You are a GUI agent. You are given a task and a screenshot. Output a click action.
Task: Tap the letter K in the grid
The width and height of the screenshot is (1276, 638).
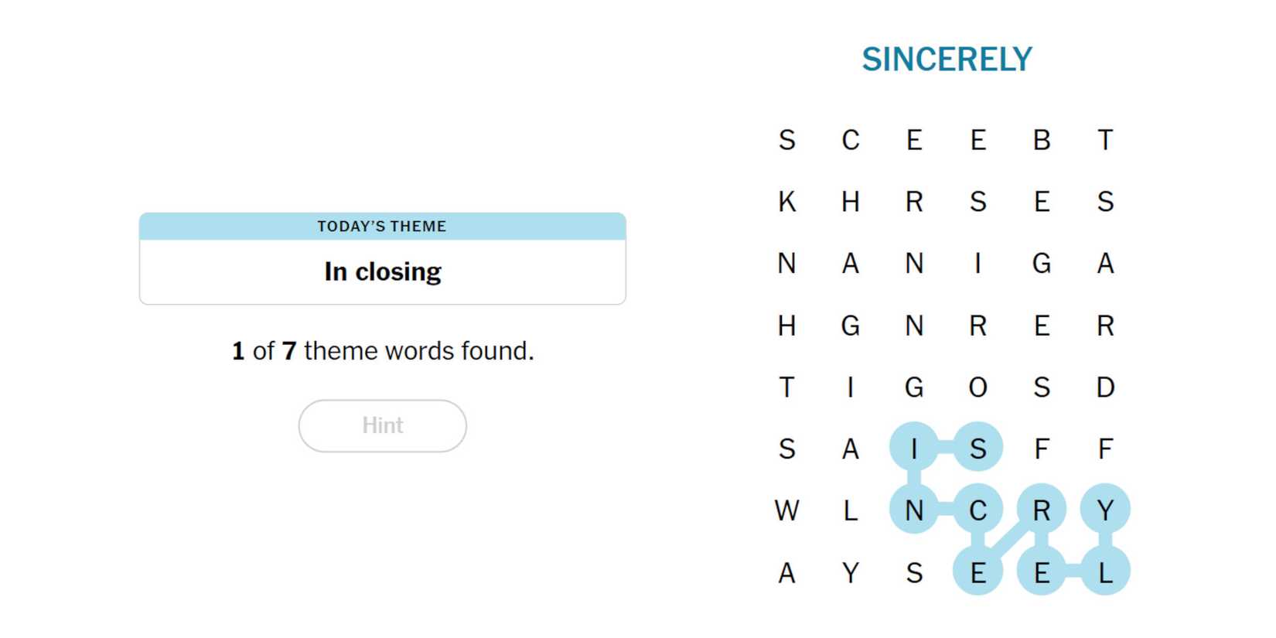click(786, 202)
